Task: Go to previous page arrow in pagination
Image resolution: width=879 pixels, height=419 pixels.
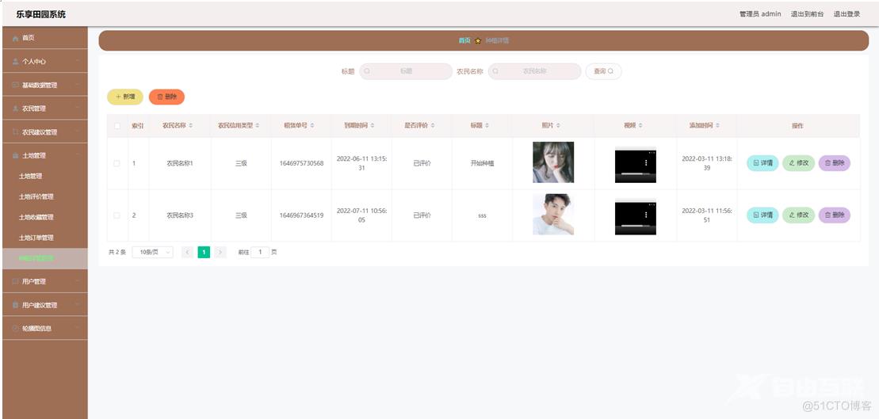Action: point(187,253)
